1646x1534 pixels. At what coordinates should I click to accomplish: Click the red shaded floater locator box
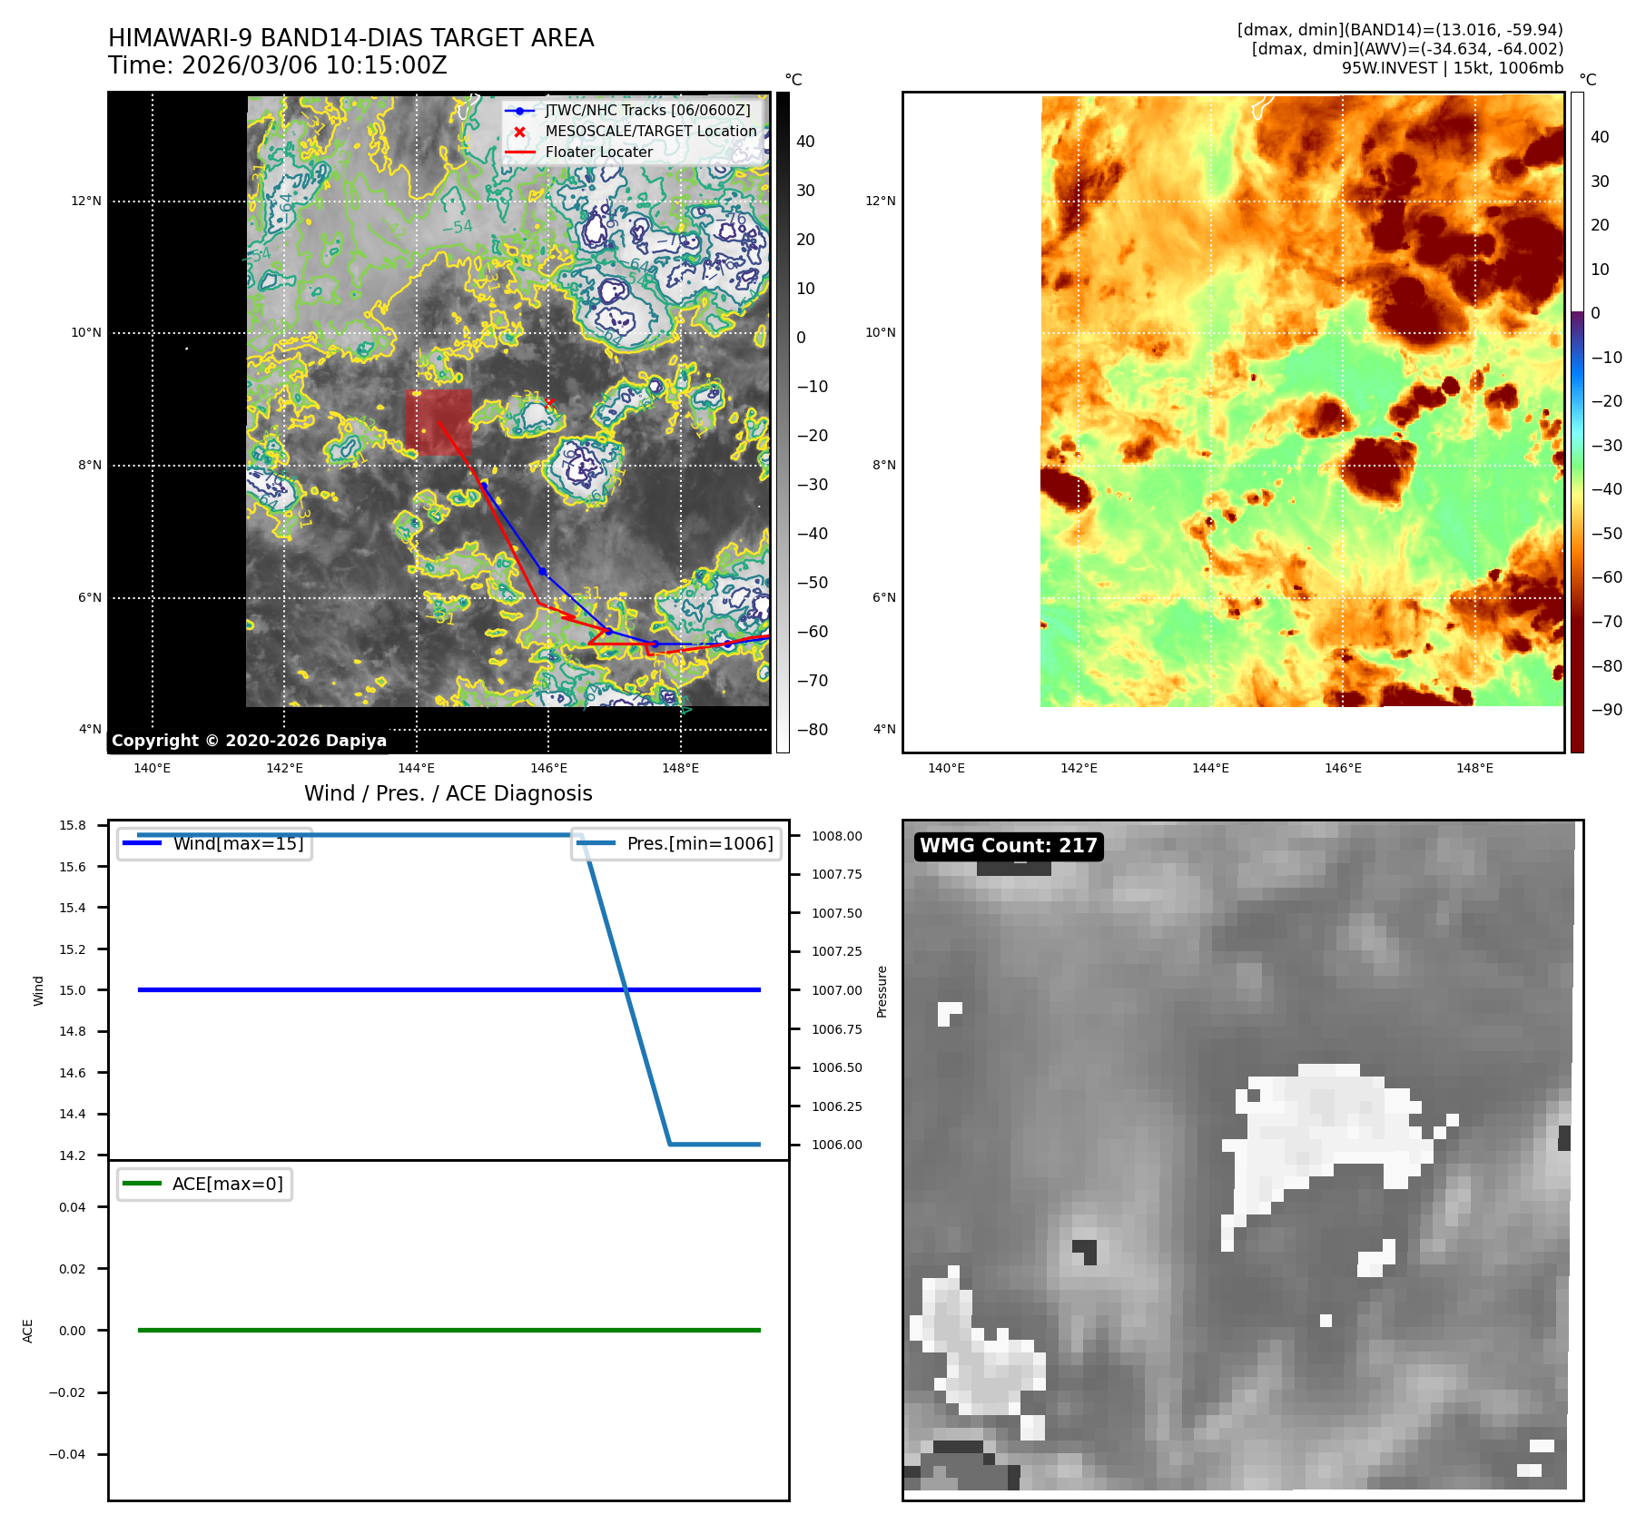click(x=439, y=422)
